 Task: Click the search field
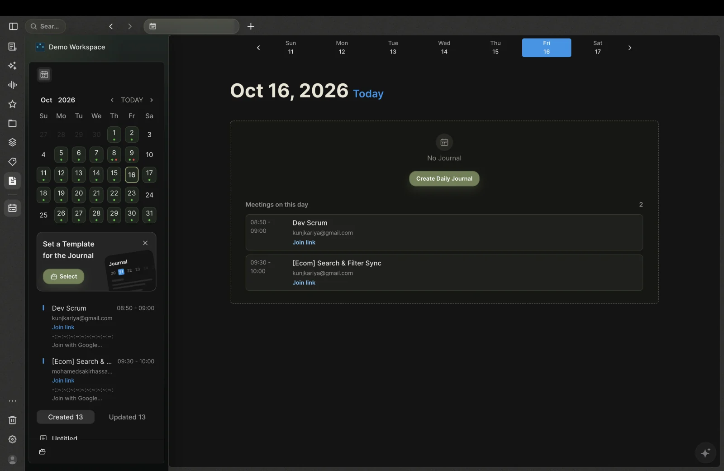tap(45, 26)
